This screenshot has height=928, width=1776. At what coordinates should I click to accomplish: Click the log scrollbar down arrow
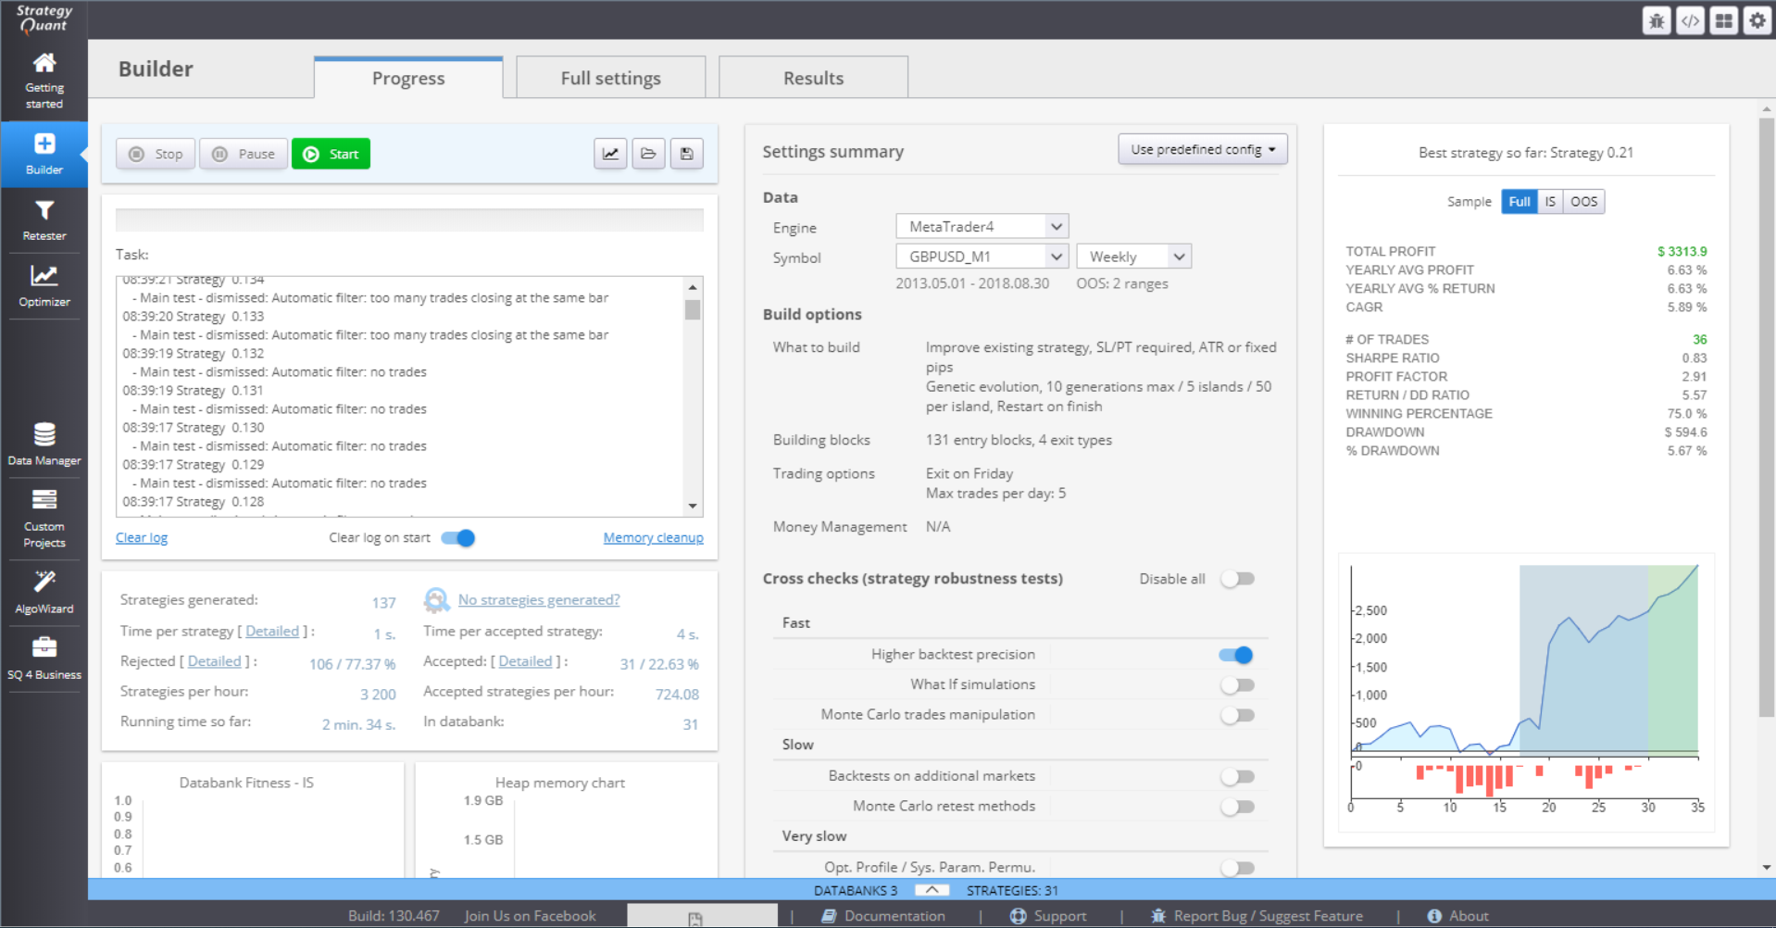tap(693, 506)
